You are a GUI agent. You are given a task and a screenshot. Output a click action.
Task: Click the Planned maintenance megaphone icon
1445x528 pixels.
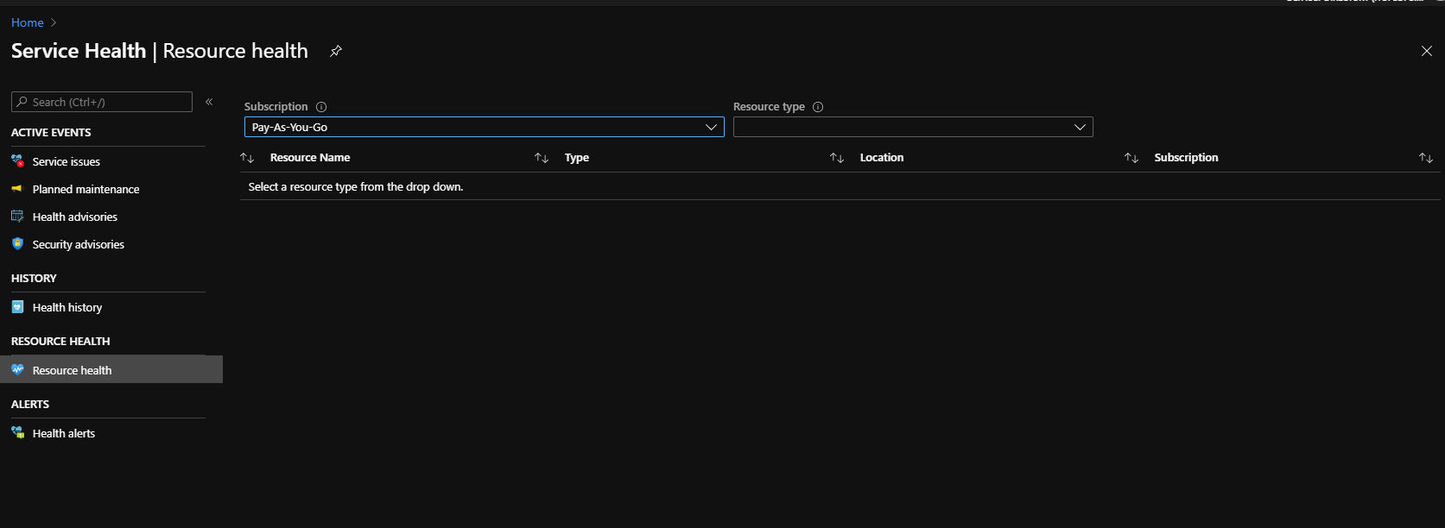point(17,189)
